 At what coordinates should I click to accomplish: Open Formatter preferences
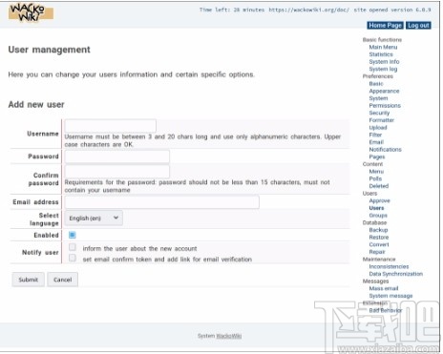coord(382,120)
